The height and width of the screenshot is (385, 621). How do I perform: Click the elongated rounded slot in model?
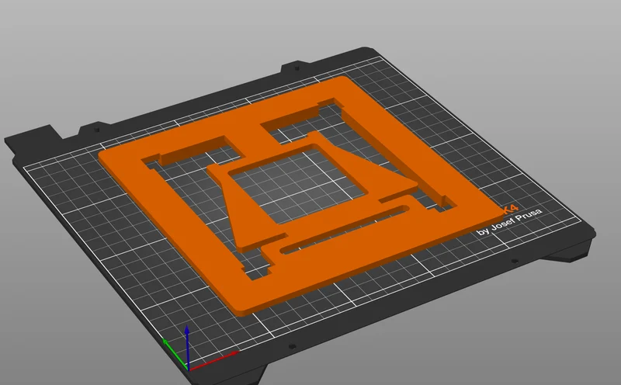click(x=345, y=229)
